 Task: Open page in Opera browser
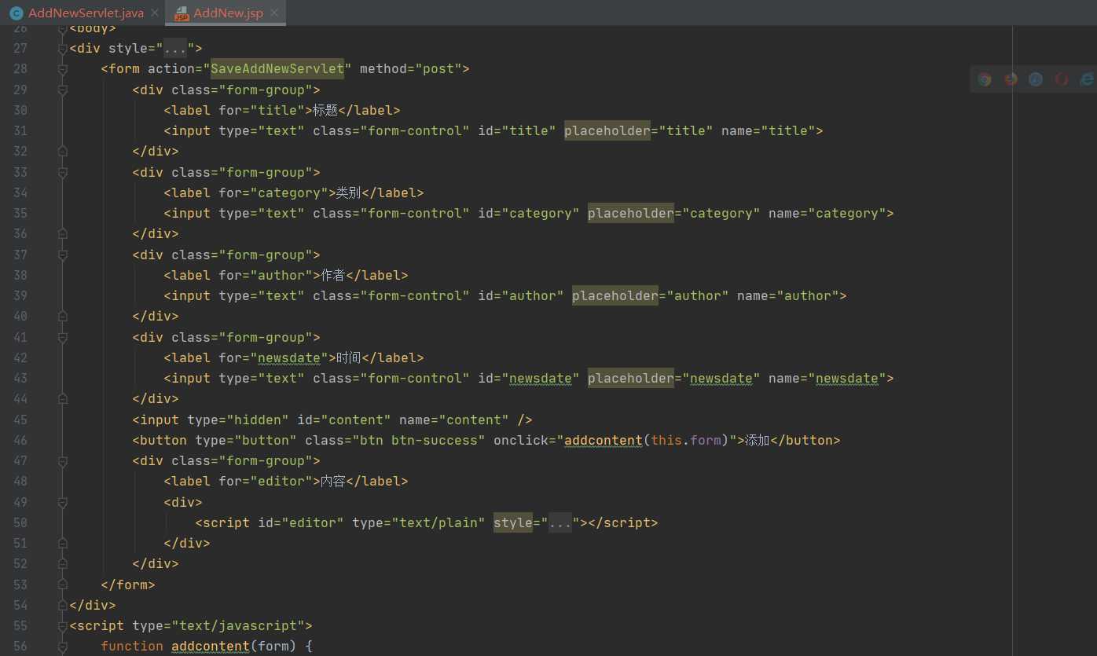[1062, 79]
